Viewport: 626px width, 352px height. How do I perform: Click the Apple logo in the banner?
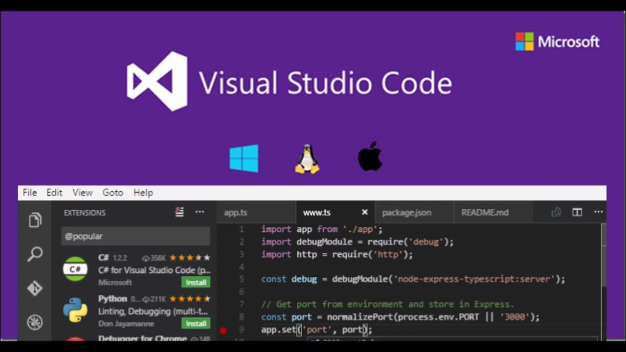370,156
